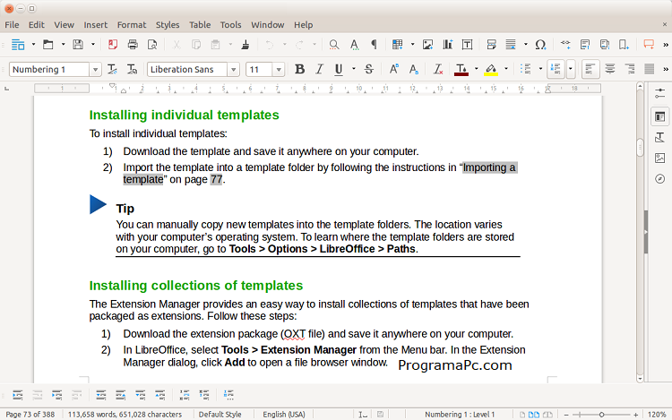Image resolution: width=672 pixels, height=420 pixels.
Task: Insert comment icon
Action: tap(649, 45)
